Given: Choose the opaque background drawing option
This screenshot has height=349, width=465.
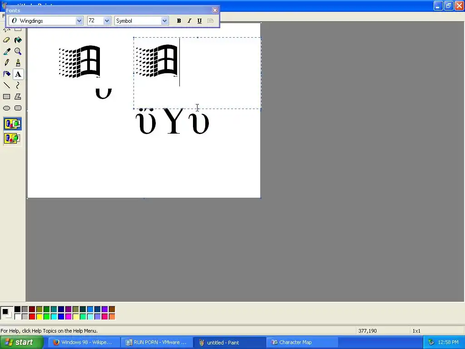Looking at the screenshot, I should pyautogui.click(x=12, y=124).
